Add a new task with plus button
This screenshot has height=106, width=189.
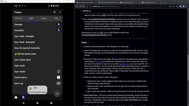click(57, 94)
